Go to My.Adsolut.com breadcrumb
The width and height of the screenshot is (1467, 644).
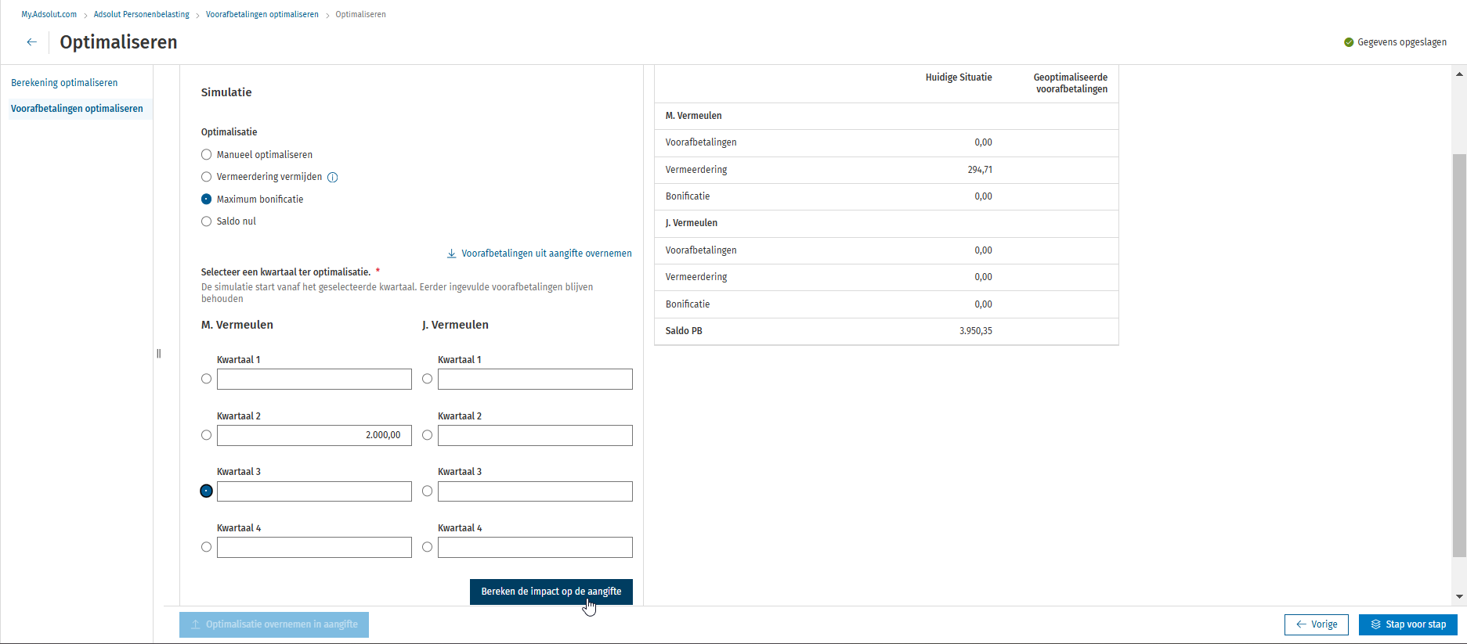(49, 14)
